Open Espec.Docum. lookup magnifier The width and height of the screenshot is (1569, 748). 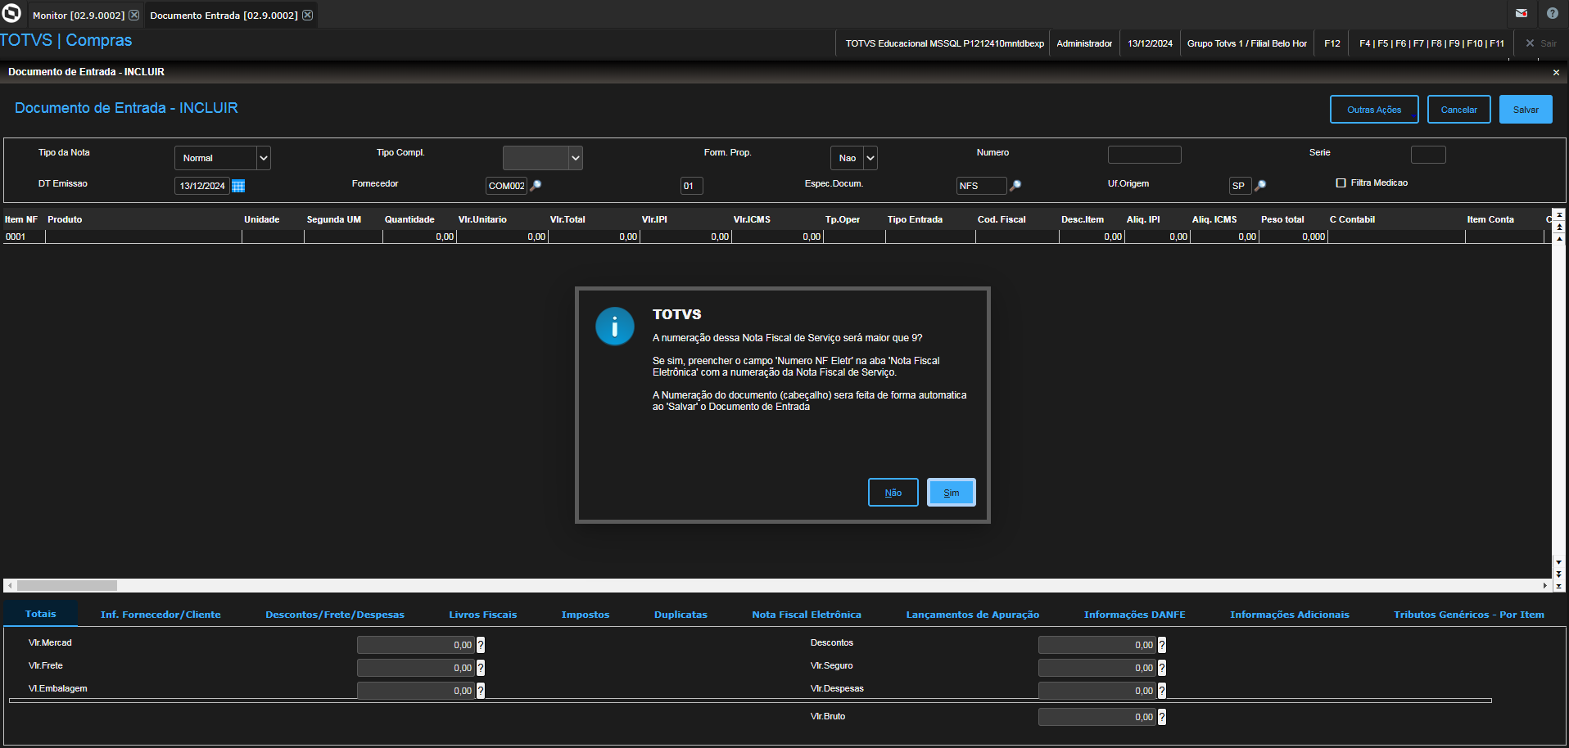coord(1015,186)
